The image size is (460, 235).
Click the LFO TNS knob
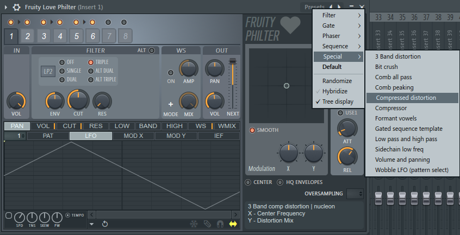(32, 218)
